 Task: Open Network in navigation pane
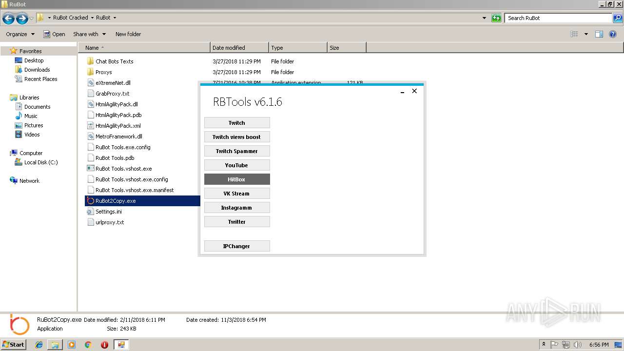(x=29, y=181)
